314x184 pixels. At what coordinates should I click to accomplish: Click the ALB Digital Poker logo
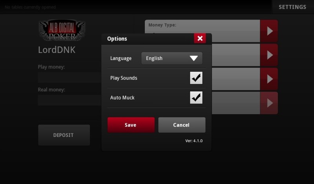[x=62, y=31]
